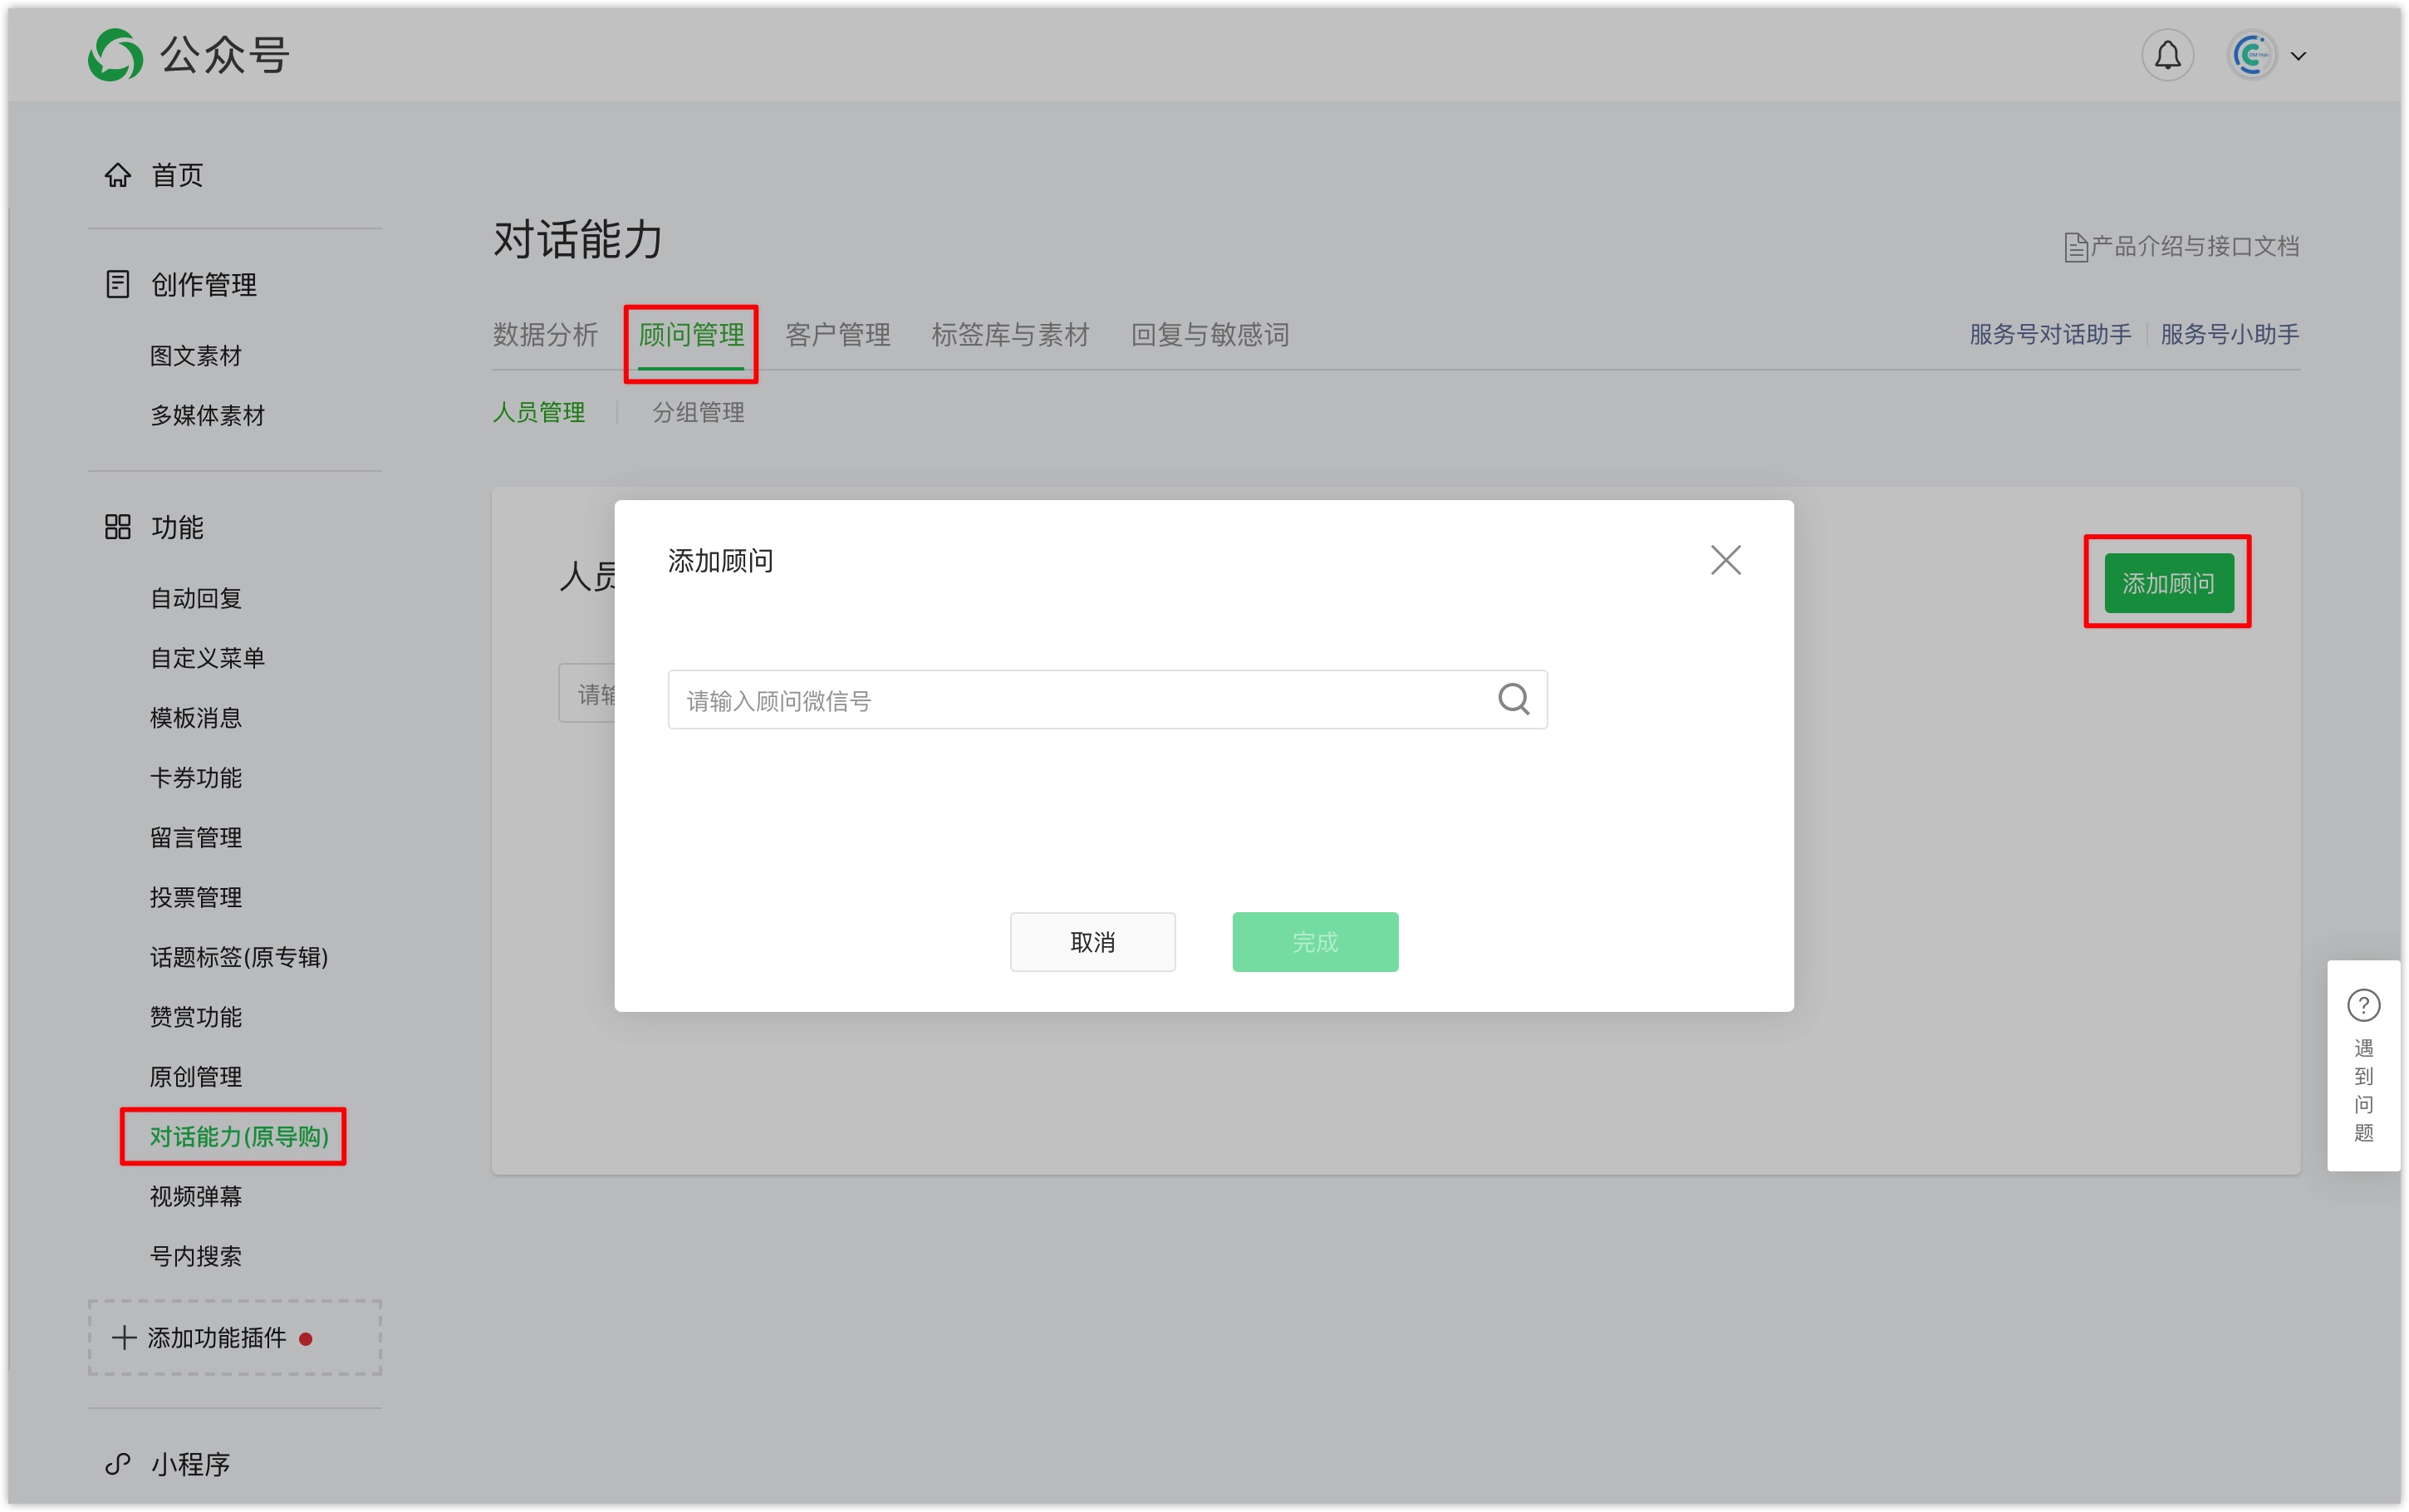Go to 首页 in sidebar

178,175
